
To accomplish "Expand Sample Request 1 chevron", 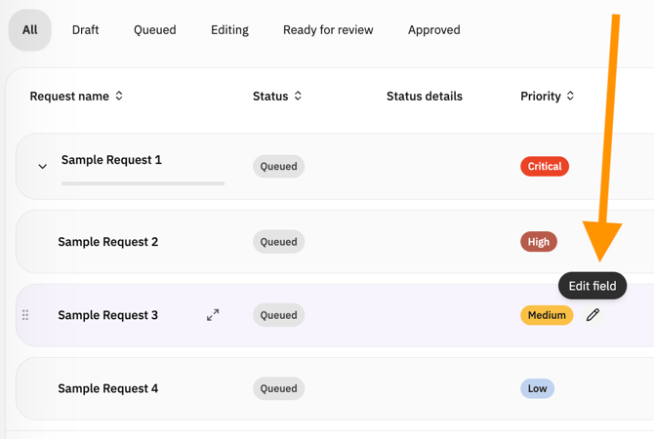I will pos(42,167).
